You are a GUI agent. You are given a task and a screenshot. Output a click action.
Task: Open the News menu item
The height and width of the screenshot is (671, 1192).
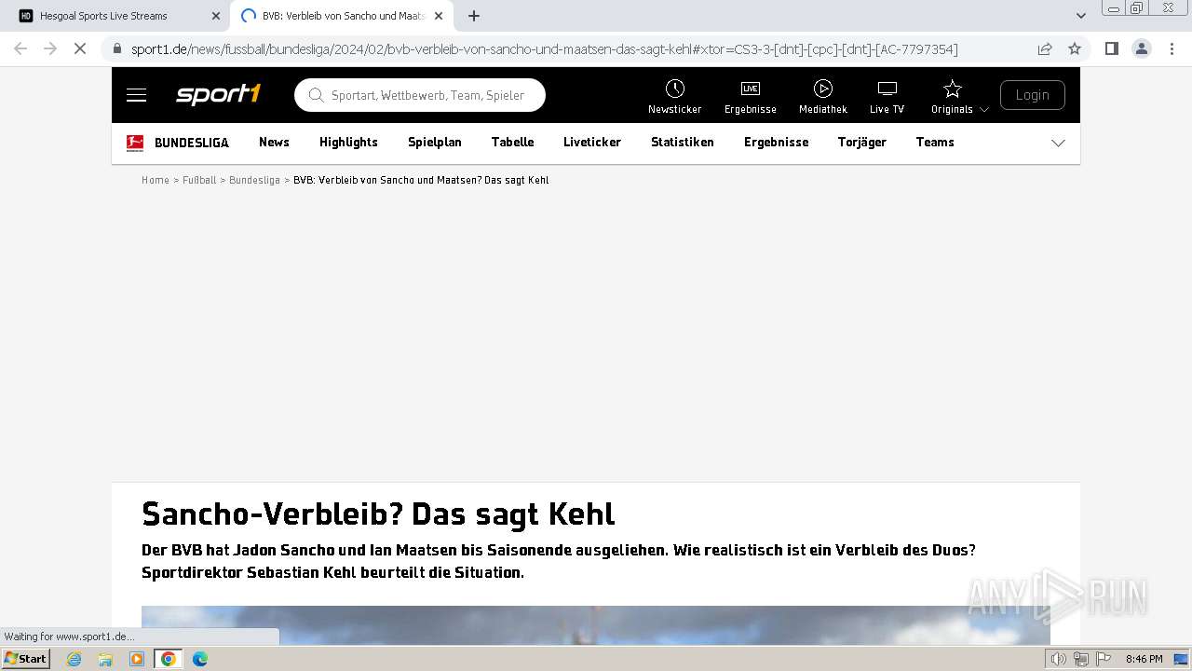[x=274, y=143]
